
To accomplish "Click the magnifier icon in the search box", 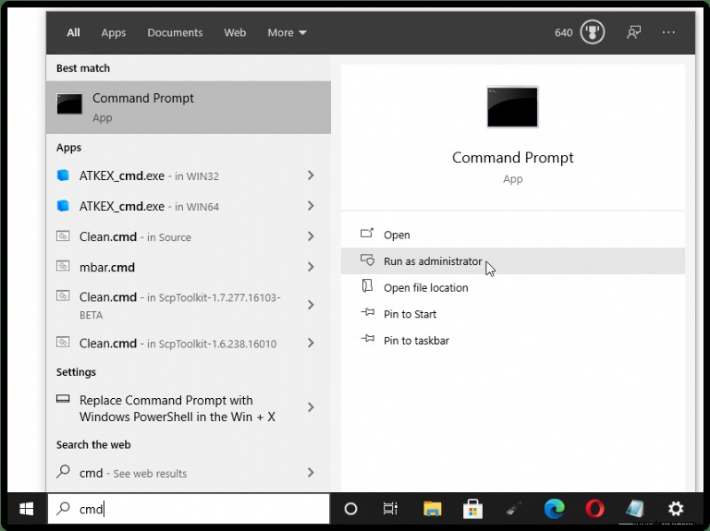I will click(63, 508).
